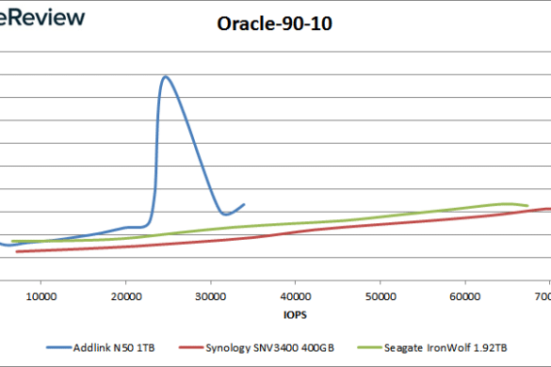The image size is (551, 367).
Task: Select the 60000 x-axis value
Action: (x=465, y=296)
